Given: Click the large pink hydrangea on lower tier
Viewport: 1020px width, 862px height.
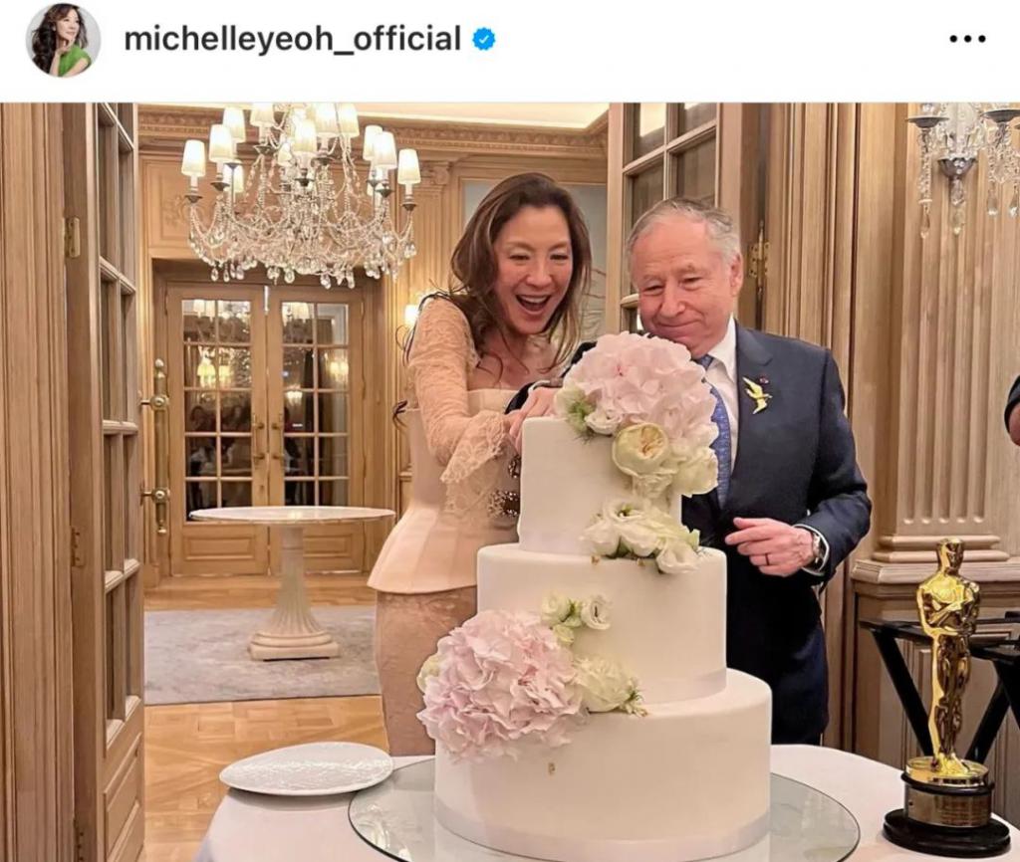Looking at the screenshot, I should 500,683.
